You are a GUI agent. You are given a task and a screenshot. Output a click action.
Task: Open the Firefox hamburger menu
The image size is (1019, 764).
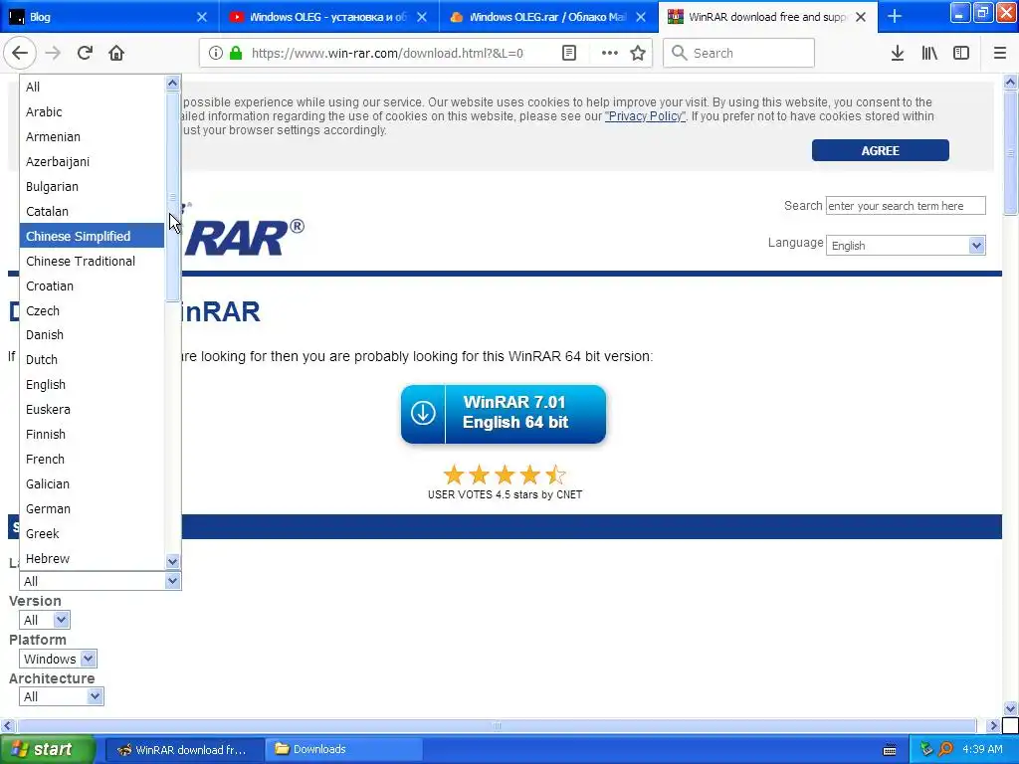tap(999, 54)
